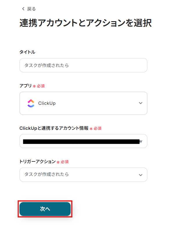Click the back arrow chevron icon

coord(23,9)
